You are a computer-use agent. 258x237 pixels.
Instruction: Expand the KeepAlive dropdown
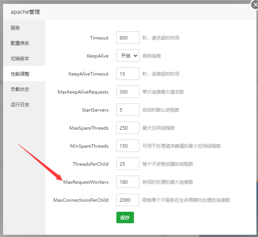(128, 56)
